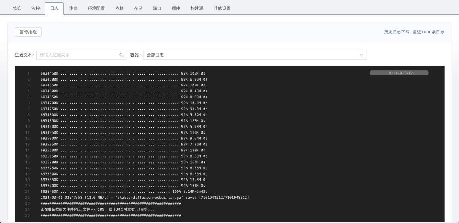This screenshot has width=459, height=223.
Task: Click the b11f001f4f21 container ID badge
Action: tap(399, 73)
